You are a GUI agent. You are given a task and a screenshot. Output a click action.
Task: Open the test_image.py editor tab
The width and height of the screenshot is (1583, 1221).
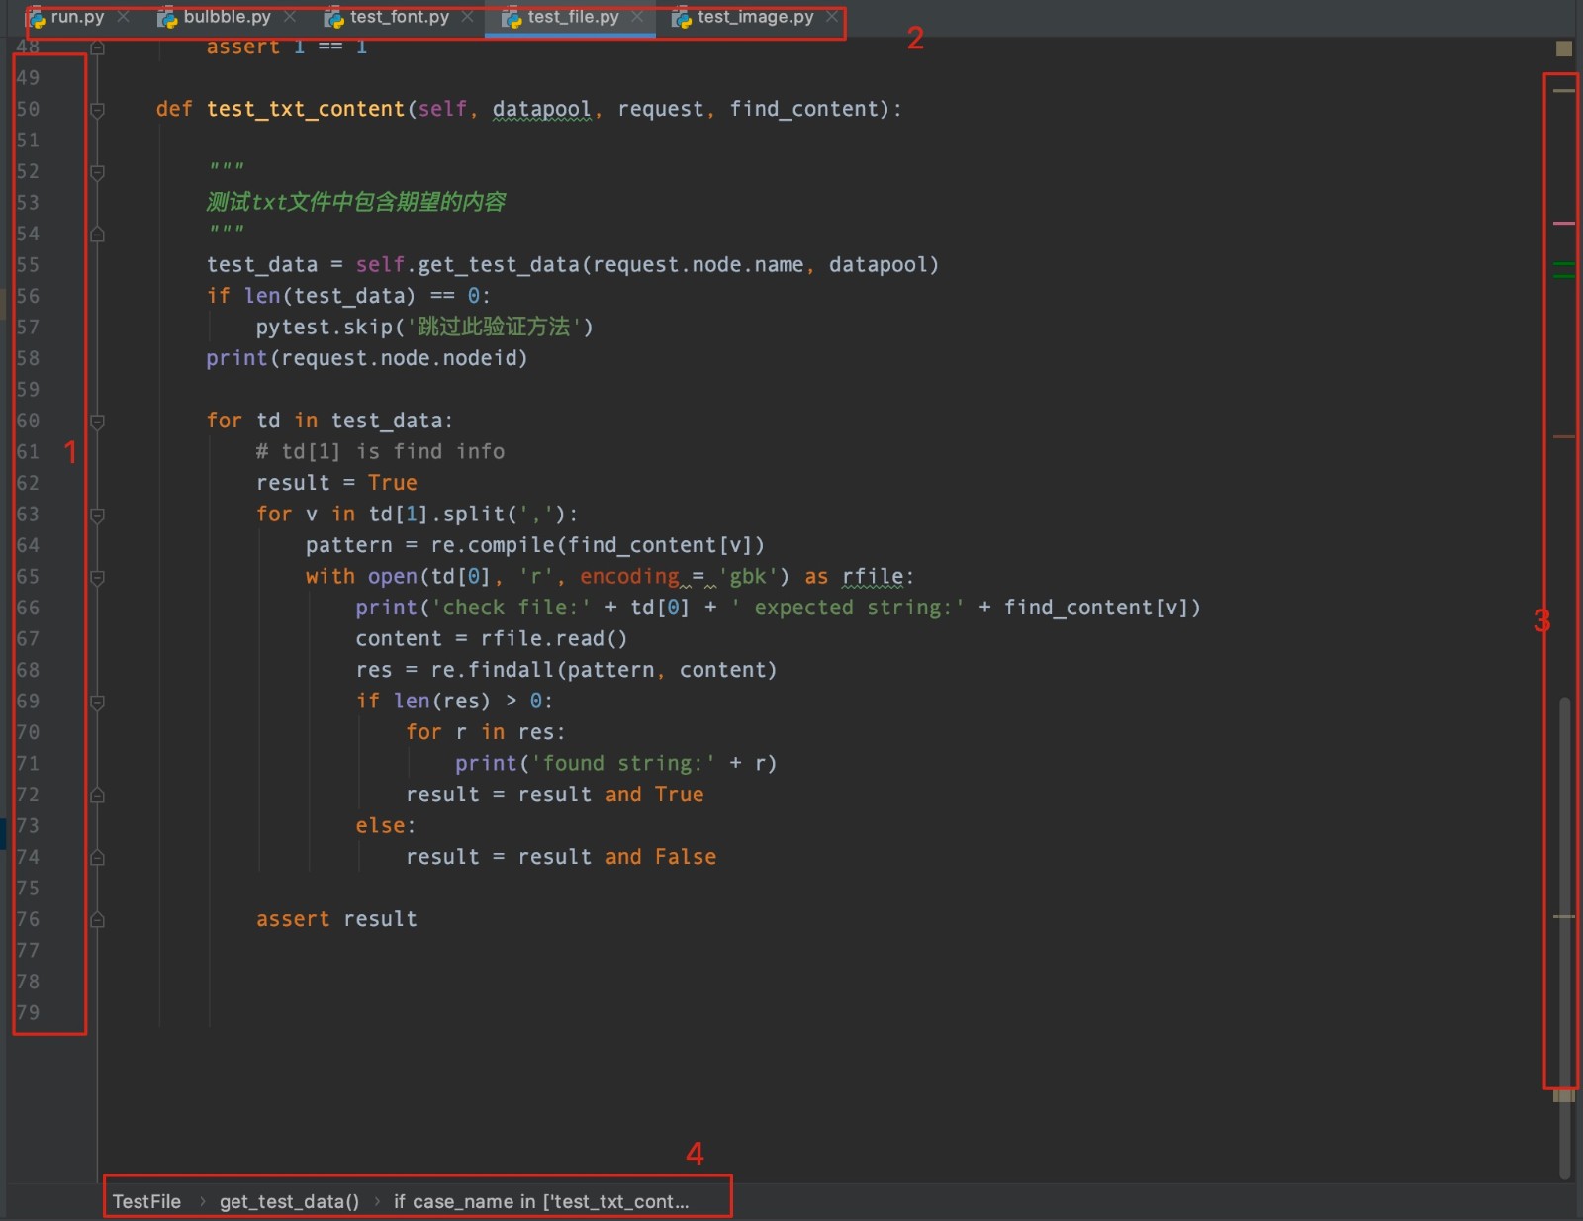(x=755, y=17)
